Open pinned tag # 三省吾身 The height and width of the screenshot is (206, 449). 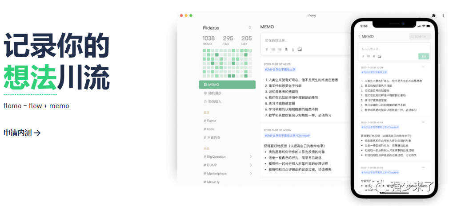(212, 137)
